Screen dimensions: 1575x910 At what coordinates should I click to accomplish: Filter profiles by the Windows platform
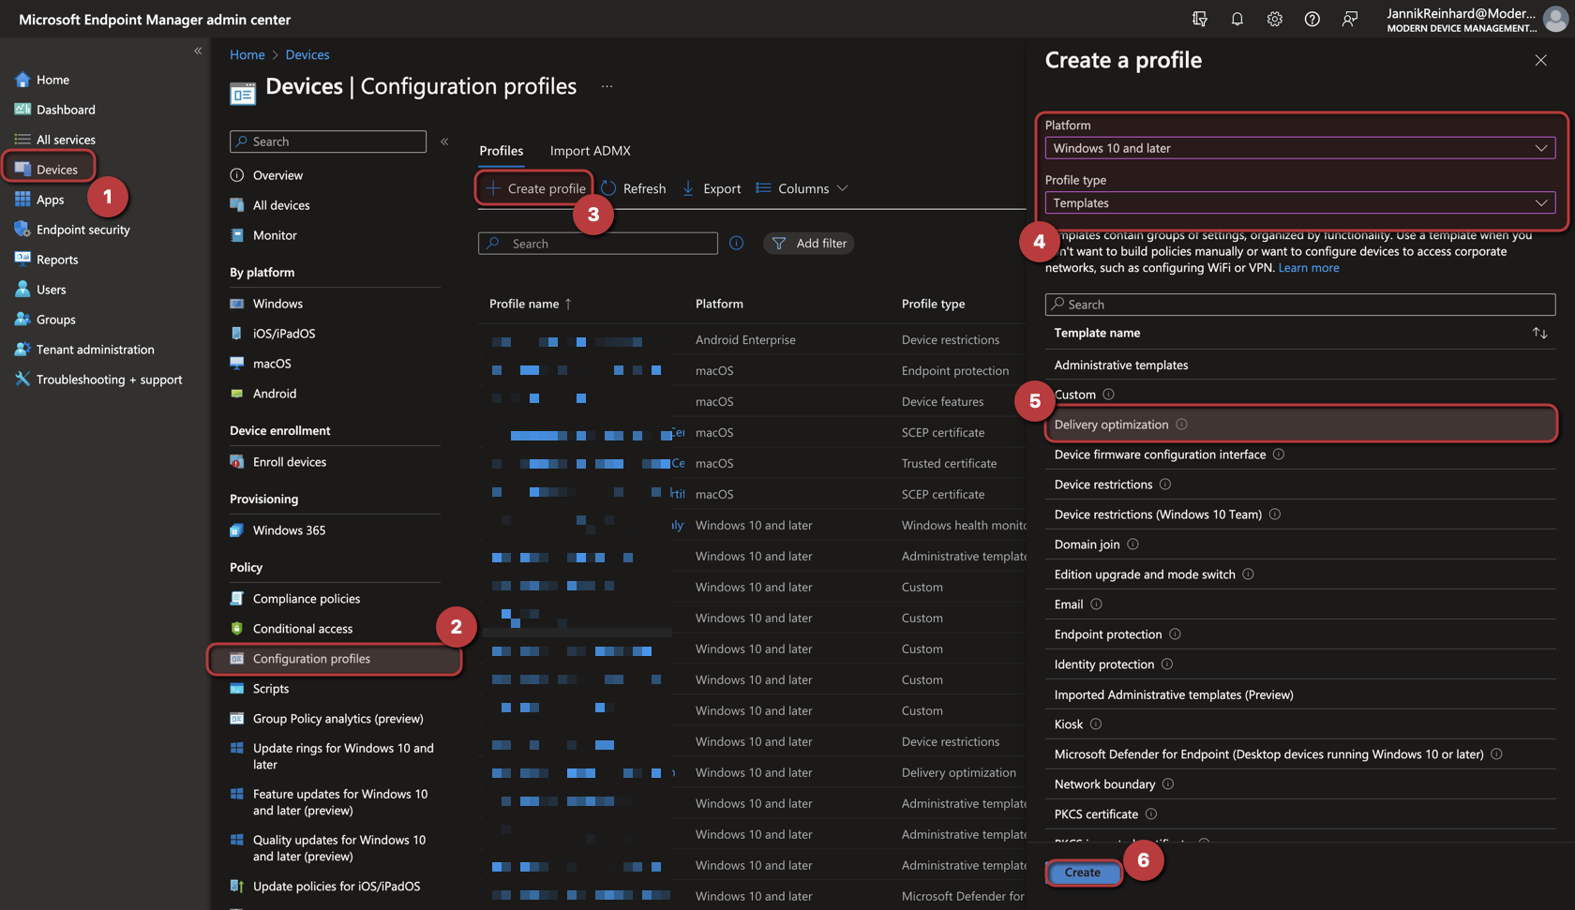(277, 303)
